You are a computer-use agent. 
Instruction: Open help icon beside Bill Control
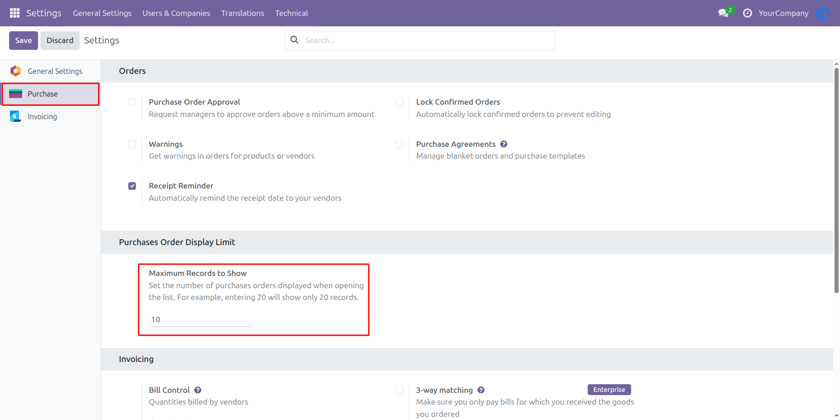point(198,390)
